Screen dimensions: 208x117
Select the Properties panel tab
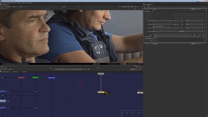(149, 5)
